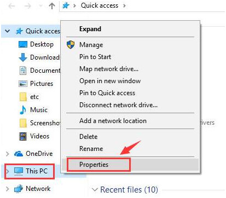Click the OneDrive cloud icon
The image size is (226, 198).
tap(19, 154)
